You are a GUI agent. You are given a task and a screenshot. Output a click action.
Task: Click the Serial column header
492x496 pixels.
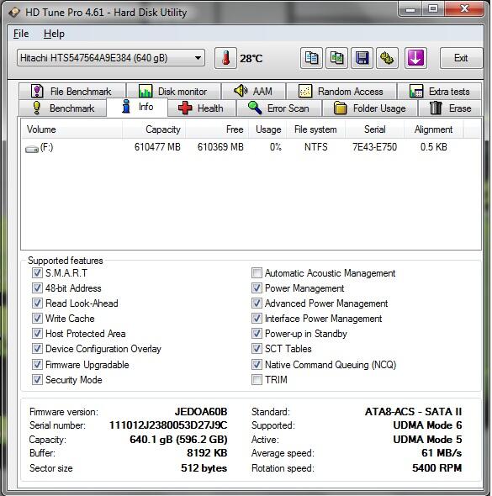point(374,129)
